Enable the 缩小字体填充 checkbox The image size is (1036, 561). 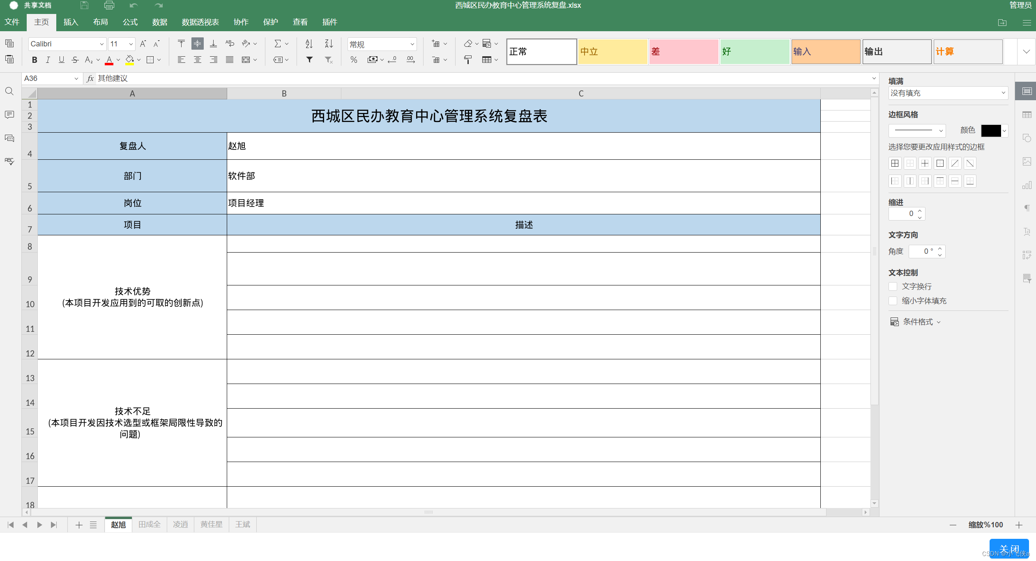[893, 301]
